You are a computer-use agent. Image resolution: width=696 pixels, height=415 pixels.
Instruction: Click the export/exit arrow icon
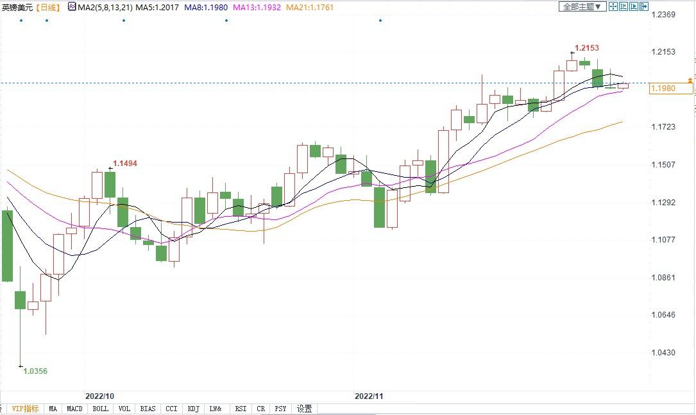pos(644,6)
